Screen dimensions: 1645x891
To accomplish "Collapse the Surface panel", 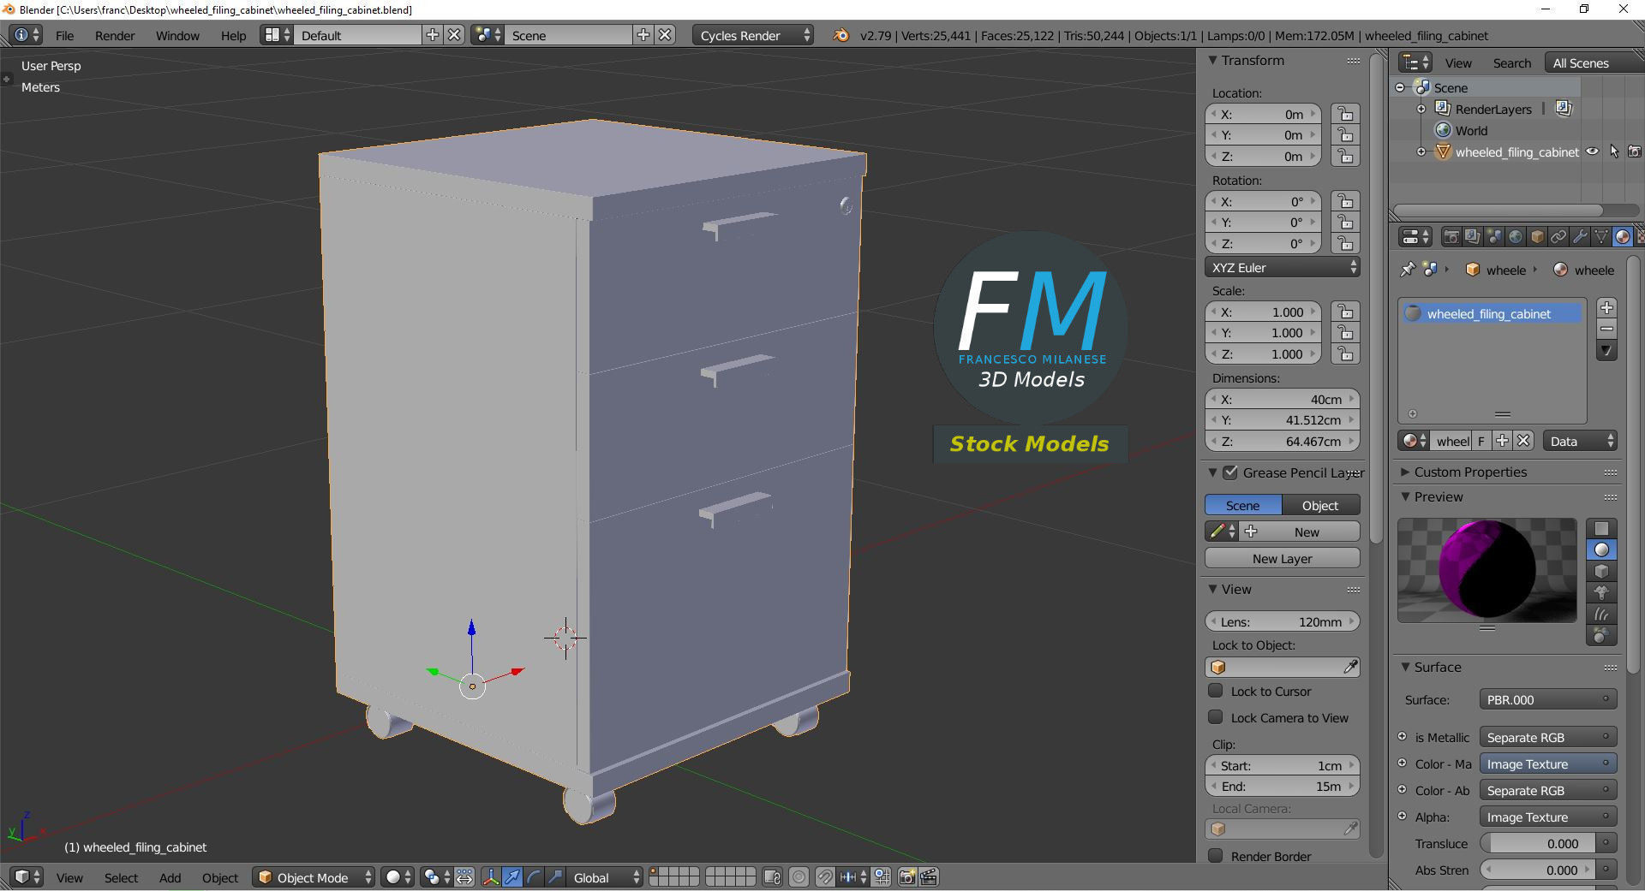I will click(x=1405, y=667).
